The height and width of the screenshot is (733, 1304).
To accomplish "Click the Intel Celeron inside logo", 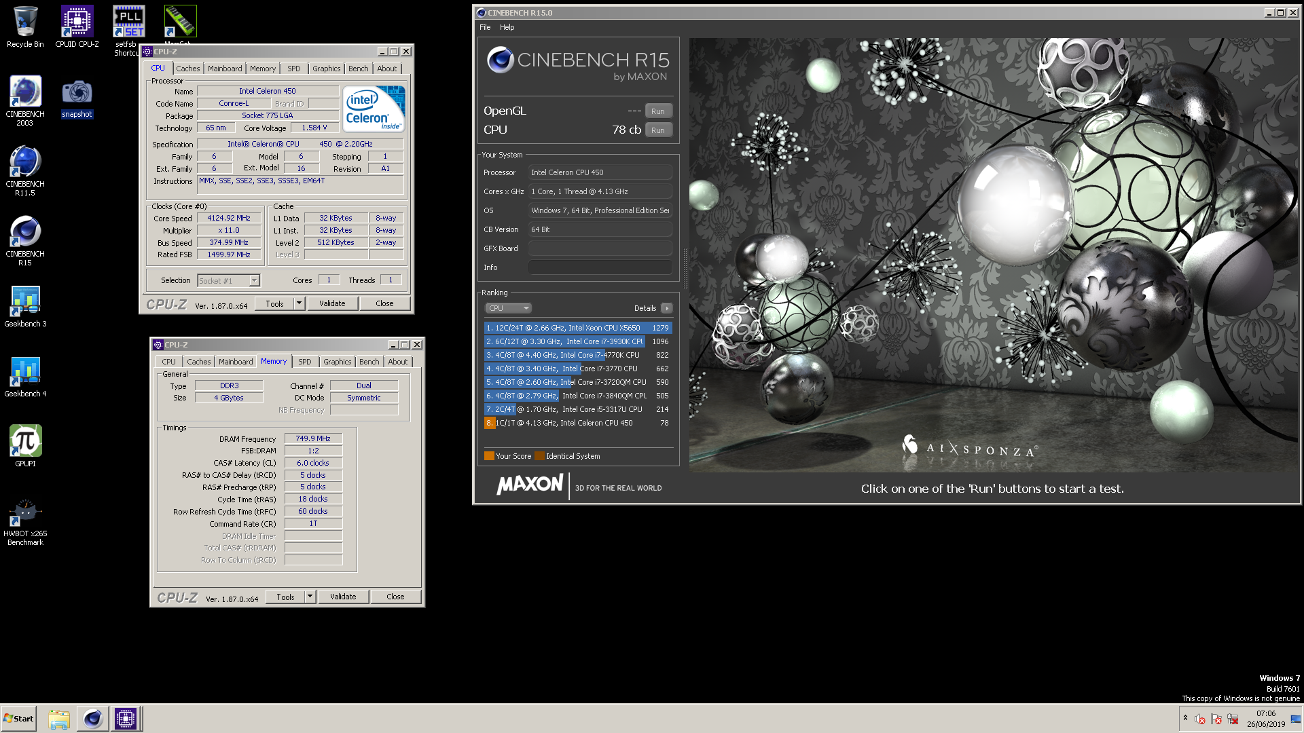I will (374, 108).
